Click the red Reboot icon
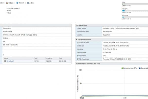 pos(7,3)
